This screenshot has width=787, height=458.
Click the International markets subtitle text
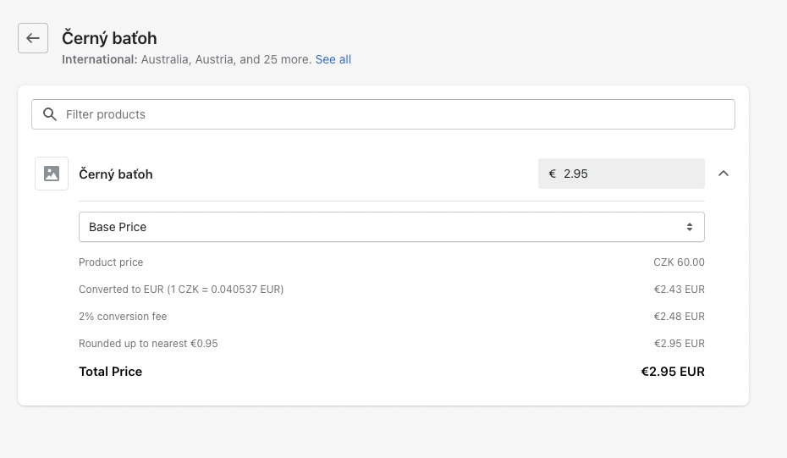(186, 59)
